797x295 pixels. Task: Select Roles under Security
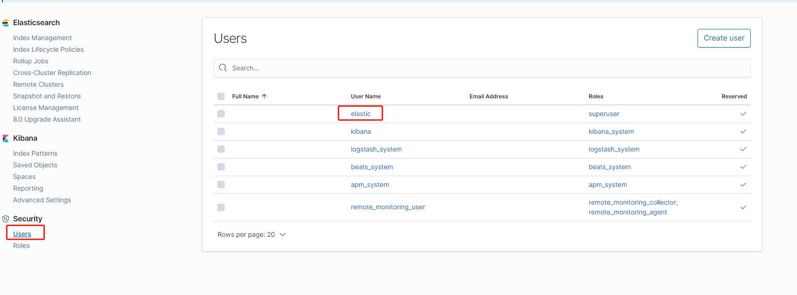(21, 246)
